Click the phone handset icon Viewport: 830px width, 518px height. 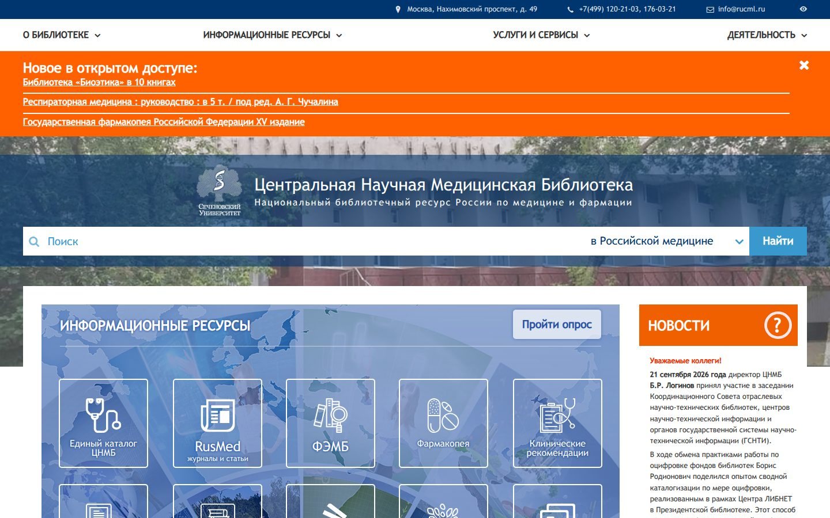point(571,9)
